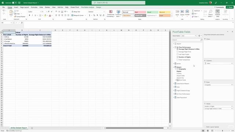Apply accounting dollar number format
The height and width of the screenshot is (132, 235).
(90, 15)
